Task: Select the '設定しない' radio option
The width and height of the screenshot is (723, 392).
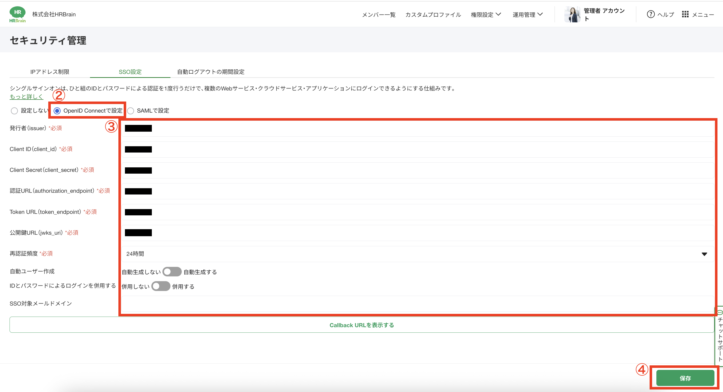Action: coord(14,111)
